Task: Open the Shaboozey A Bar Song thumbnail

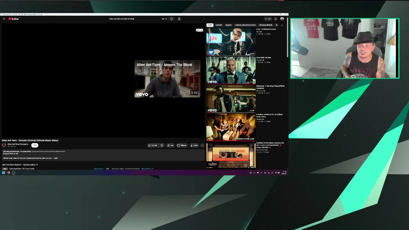Action: coord(231,98)
